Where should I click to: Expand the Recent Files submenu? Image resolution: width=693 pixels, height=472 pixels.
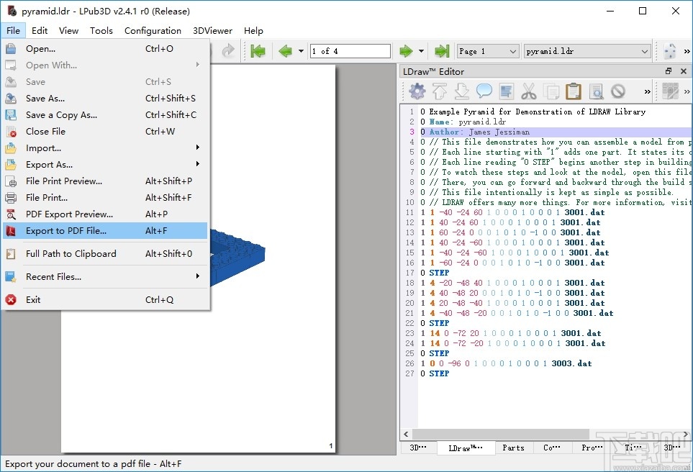click(105, 277)
